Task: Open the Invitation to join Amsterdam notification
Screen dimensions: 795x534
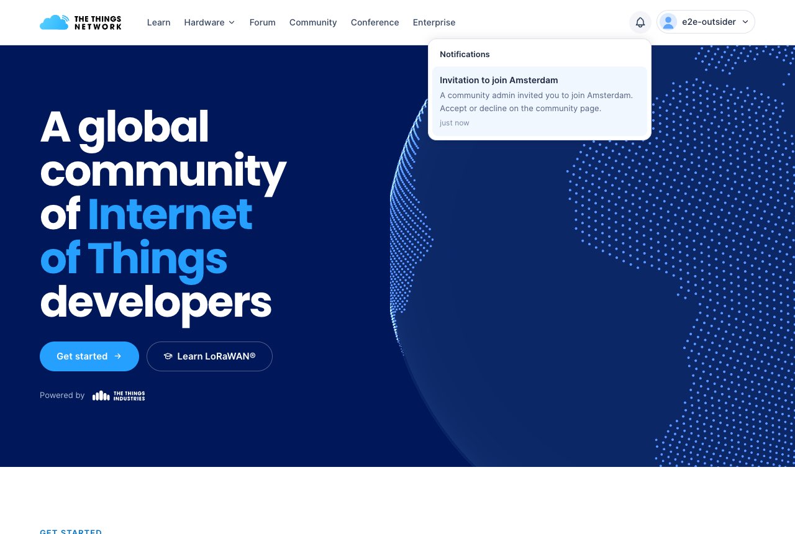Action: click(x=540, y=101)
